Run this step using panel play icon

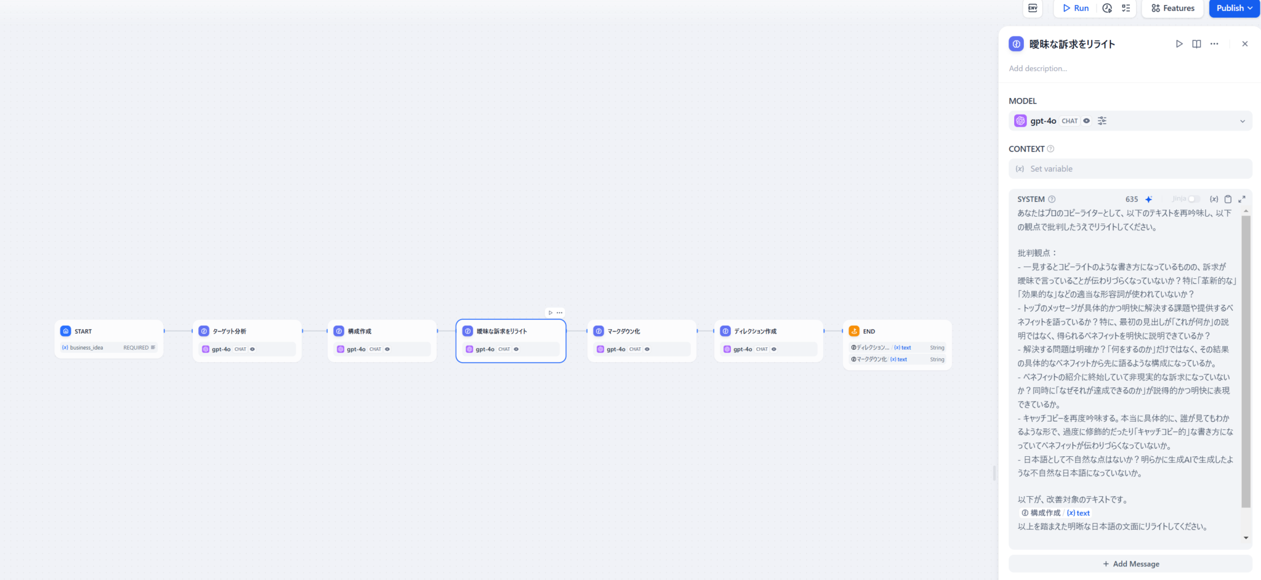tap(1179, 44)
